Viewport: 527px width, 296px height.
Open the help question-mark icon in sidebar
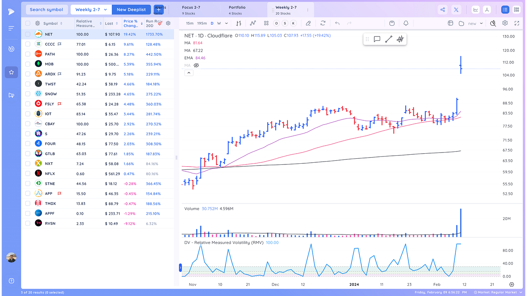[11, 281]
